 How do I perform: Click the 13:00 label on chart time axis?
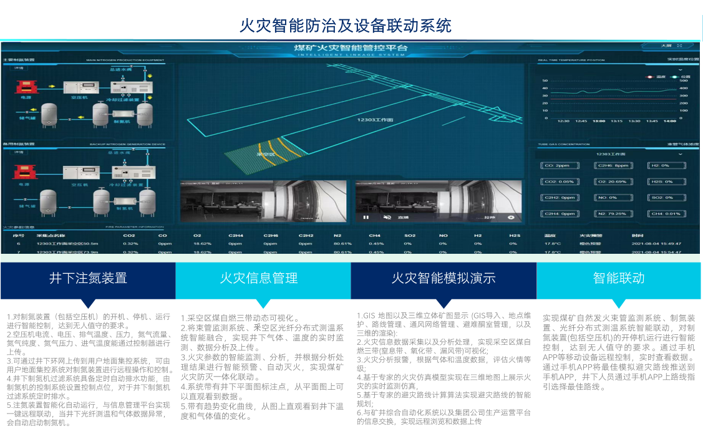tap(599, 121)
